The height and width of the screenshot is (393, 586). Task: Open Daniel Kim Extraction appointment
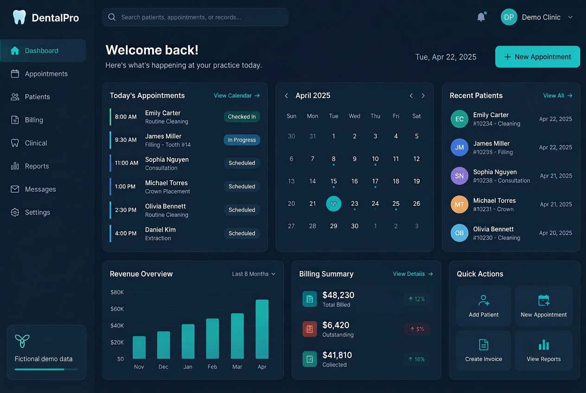tap(185, 234)
